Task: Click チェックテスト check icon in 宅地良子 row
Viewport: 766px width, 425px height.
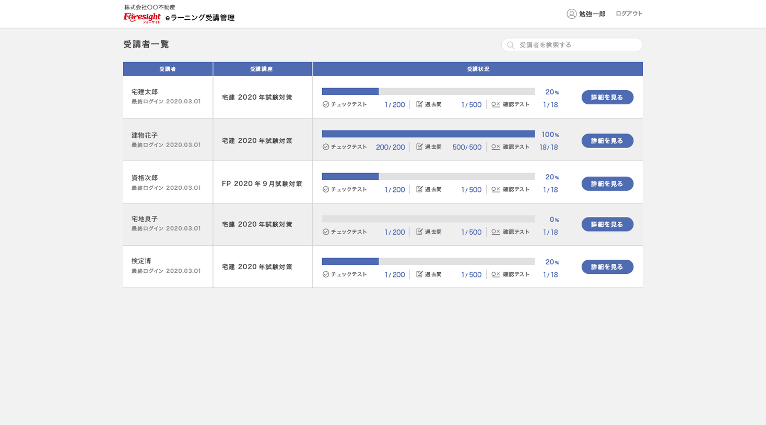Action: click(x=326, y=232)
